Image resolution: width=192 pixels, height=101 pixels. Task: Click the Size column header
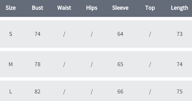[x=11, y=8]
